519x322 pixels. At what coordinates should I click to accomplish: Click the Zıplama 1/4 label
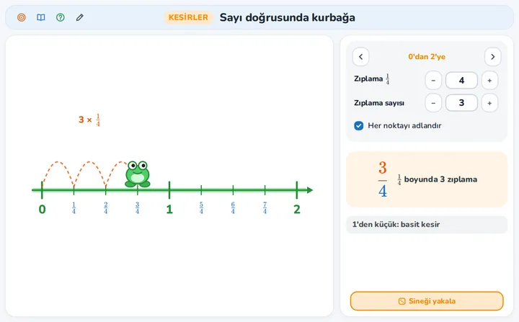coord(372,79)
